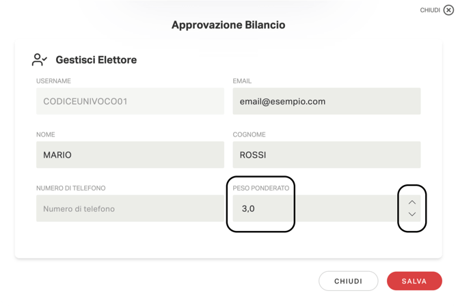The image size is (458, 306).
Task: Focus the Numero di telefono input
Action: (x=130, y=208)
